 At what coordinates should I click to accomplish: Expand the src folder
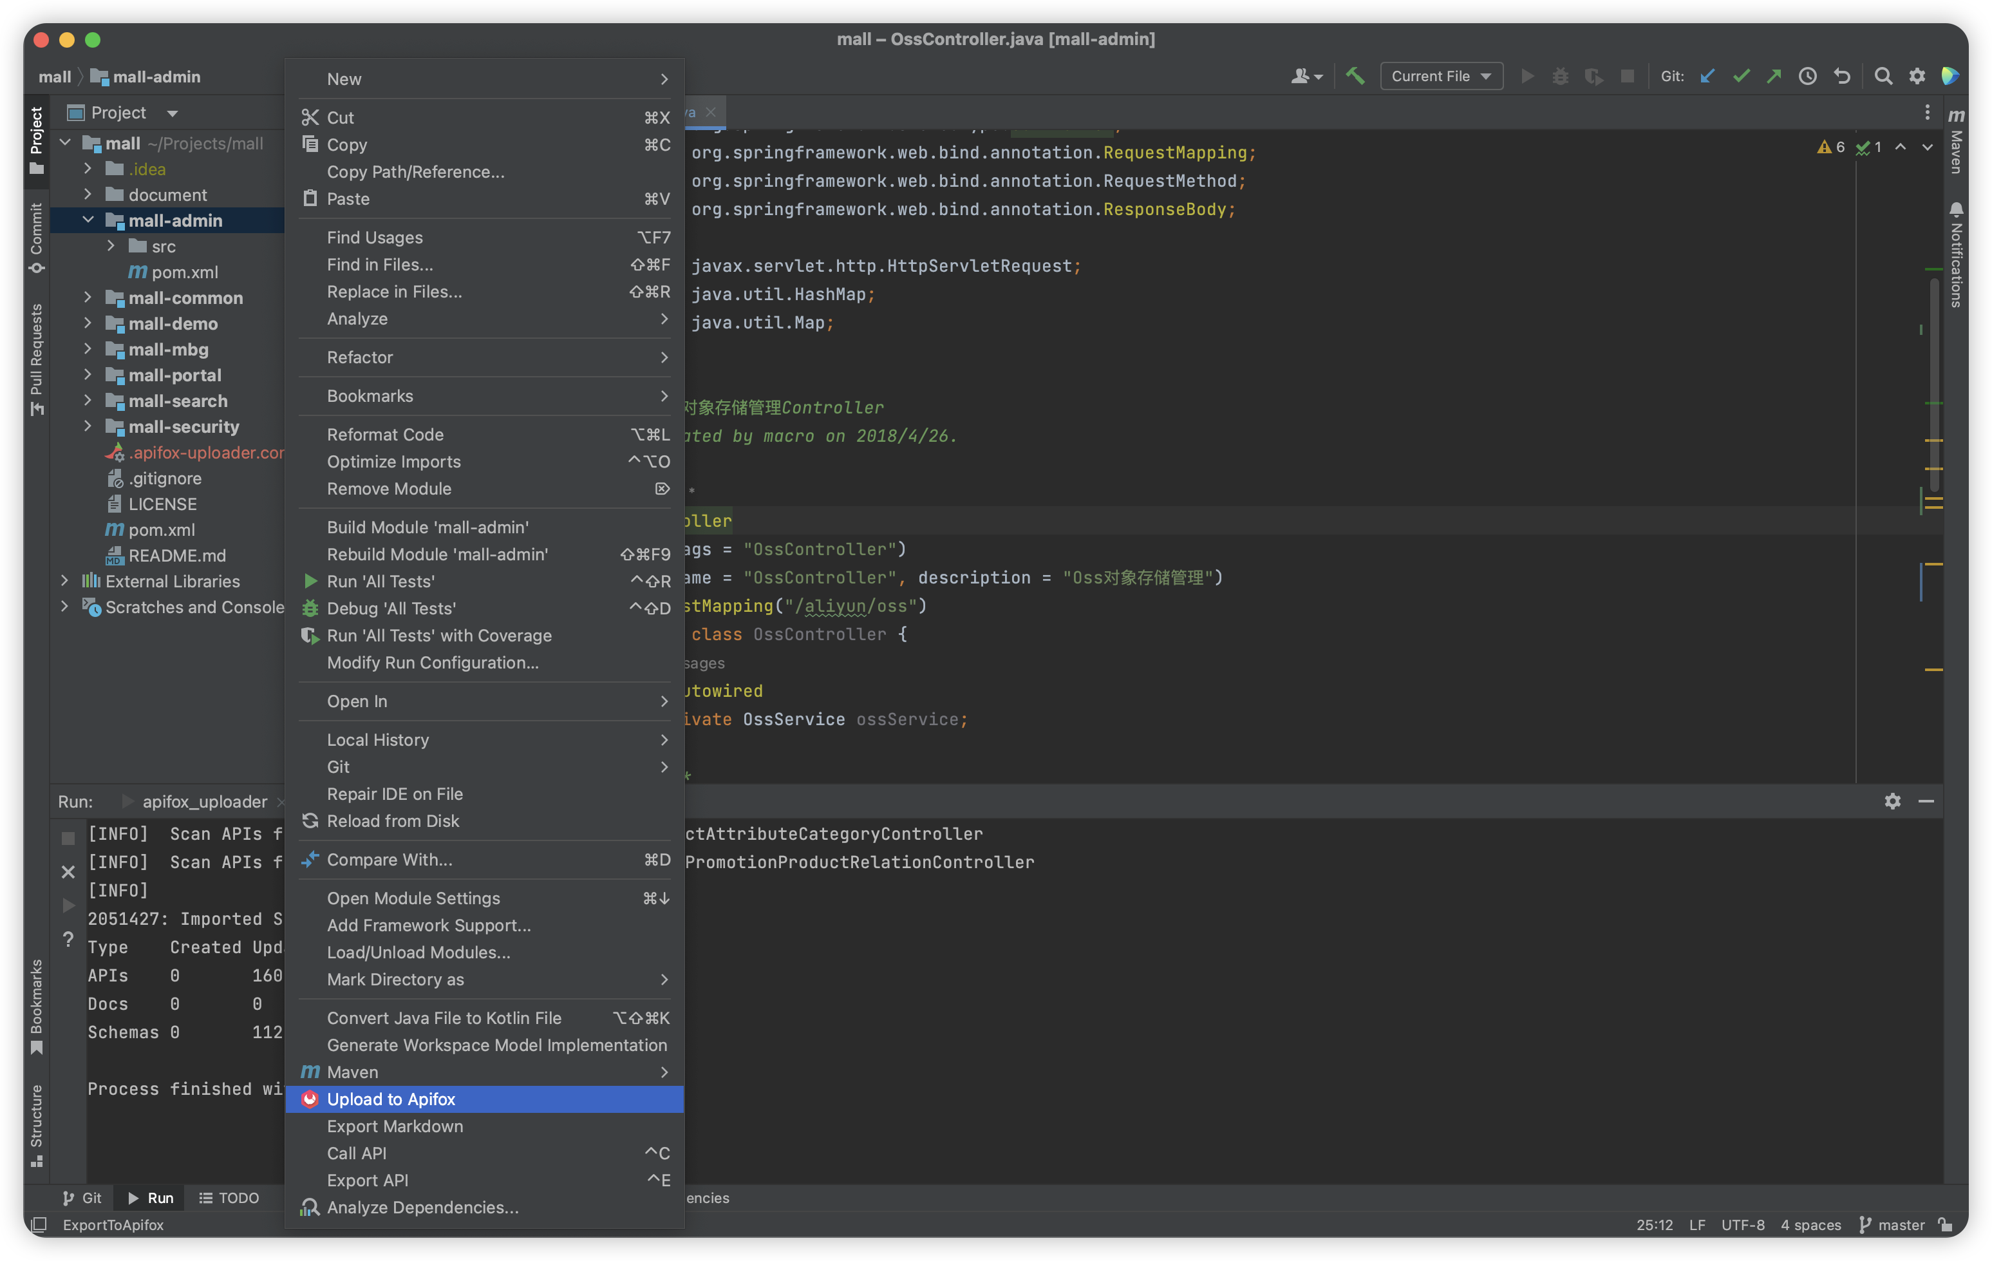click(x=111, y=246)
